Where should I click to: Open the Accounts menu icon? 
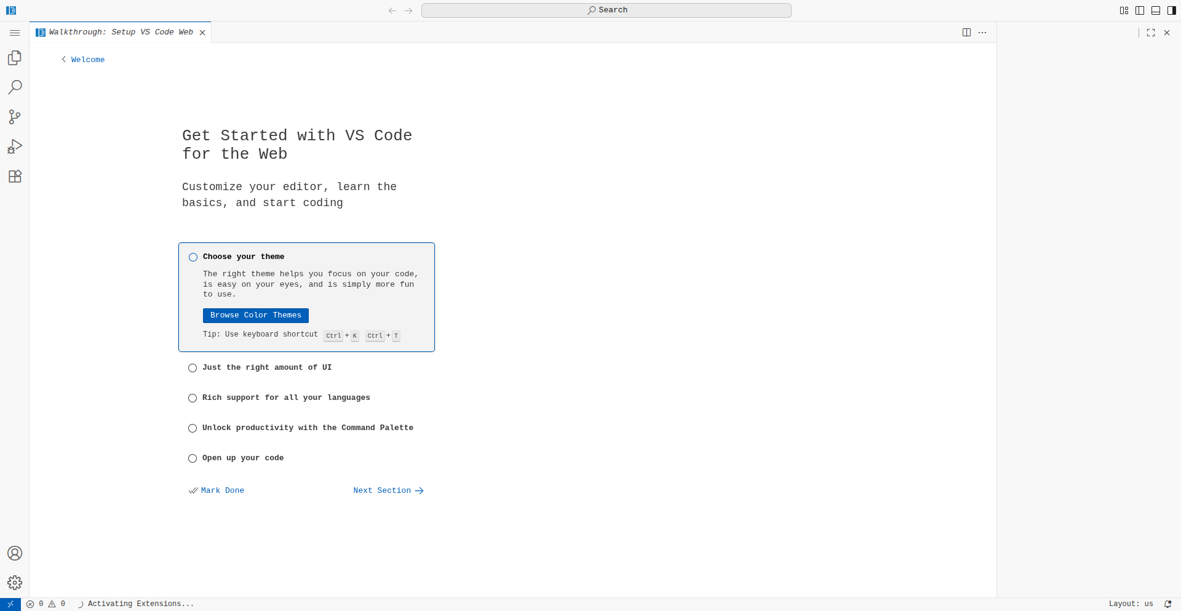coord(15,553)
